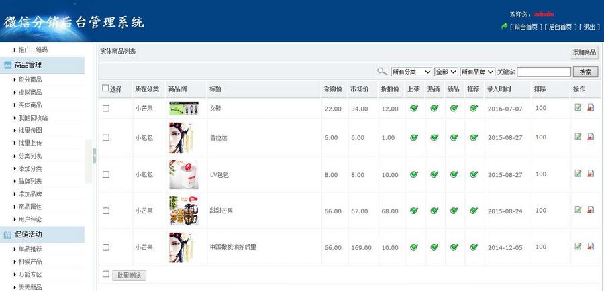Screen dimensions: 604x291
Task: Open 单品推荐 in sidebar
Action: pyautogui.click(x=30, y=249)
